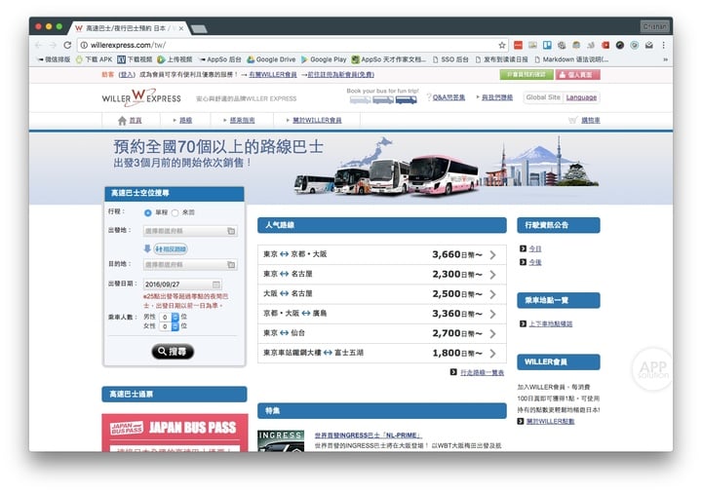Bookmark this page with the star icon
Image resolution: width=702 pixels, height=493 pixels.
502,45
